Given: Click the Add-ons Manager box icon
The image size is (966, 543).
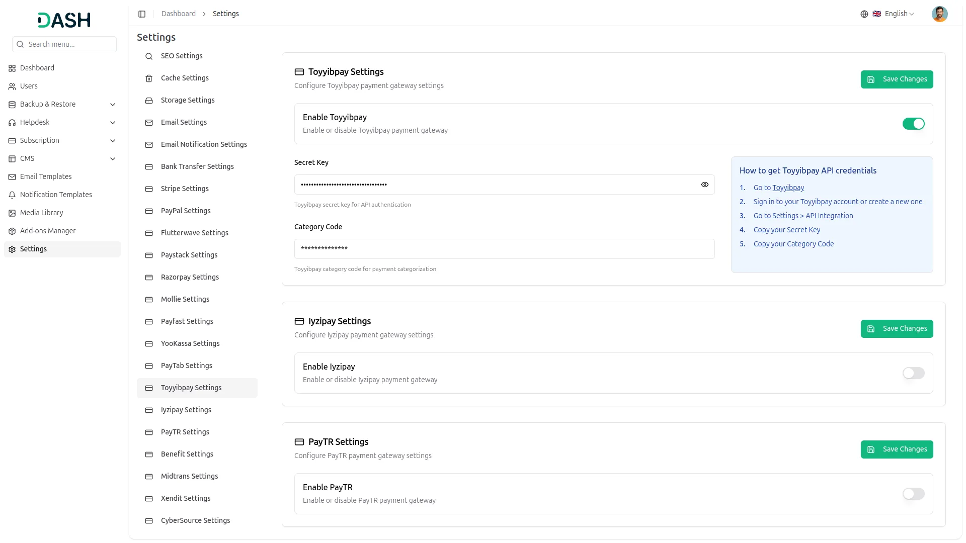Looking at the screenshot, I should tap(12, 231).
